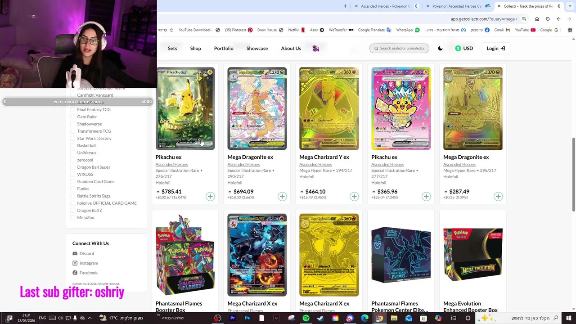Open the Portfolio menu

tap(224, 49)
